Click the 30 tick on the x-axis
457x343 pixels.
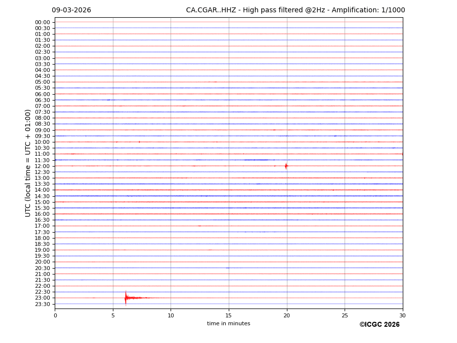click(x=402, y=315)
